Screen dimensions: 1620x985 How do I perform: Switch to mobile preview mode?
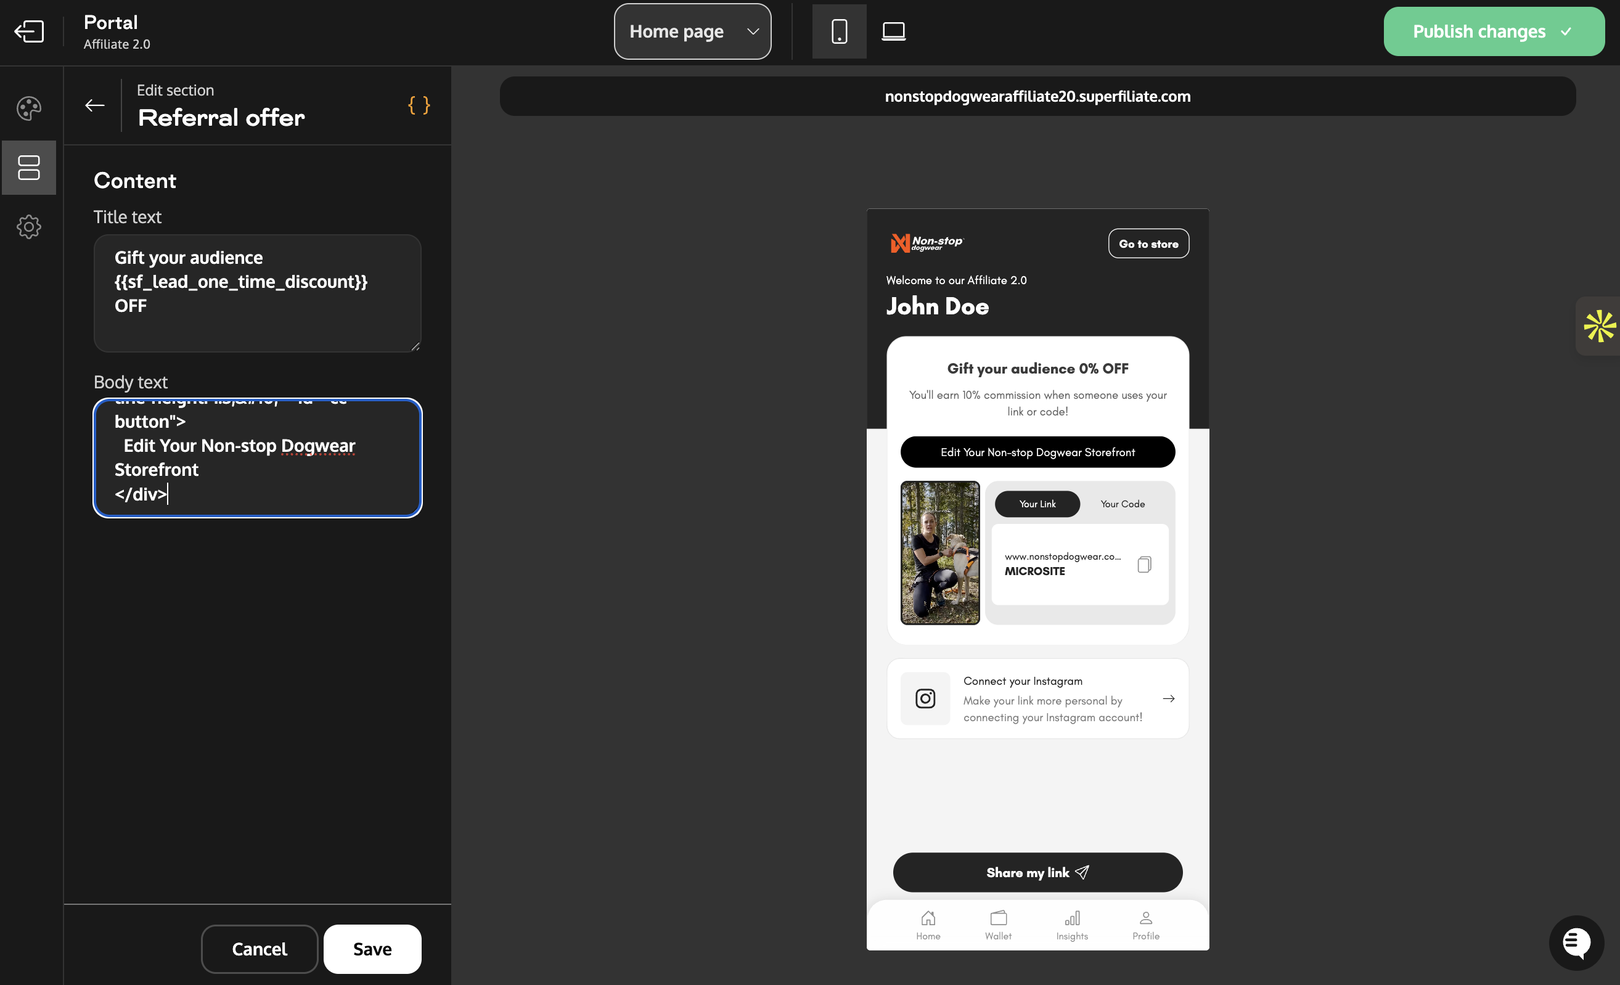point(839,31)
